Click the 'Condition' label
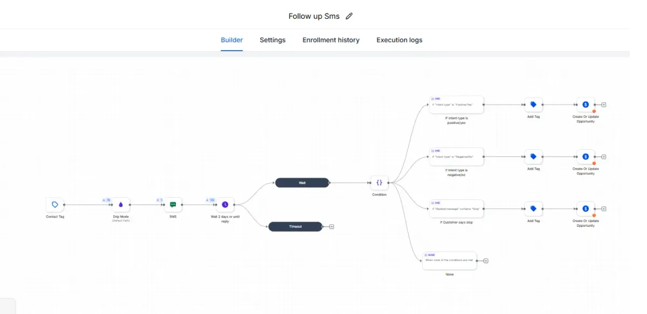This screenshot has width=647, height=314. tap(379, 194)
